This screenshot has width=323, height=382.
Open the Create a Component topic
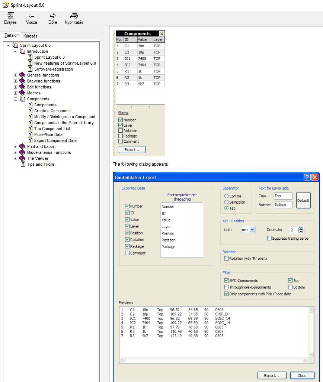[x=52, y=111]
